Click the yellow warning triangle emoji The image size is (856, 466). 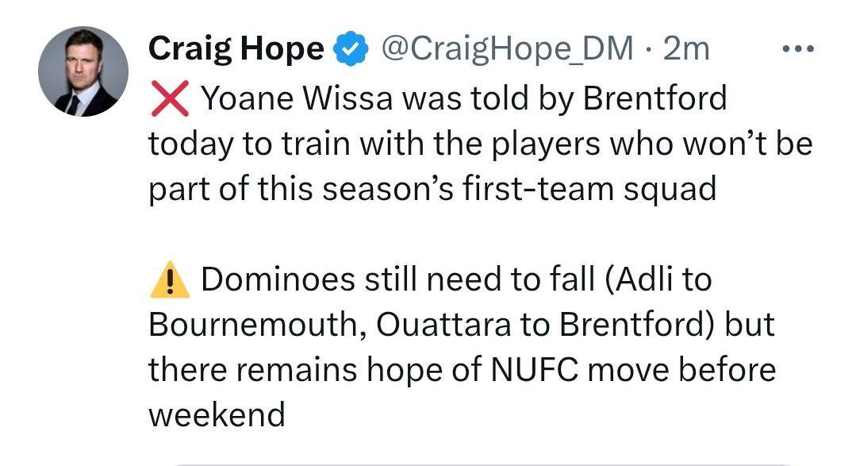170,279
